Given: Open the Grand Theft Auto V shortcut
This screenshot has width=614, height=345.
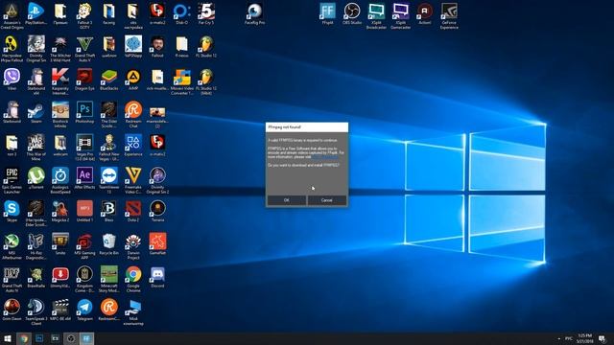Looking at the screenshot, I should coord(84,49).
